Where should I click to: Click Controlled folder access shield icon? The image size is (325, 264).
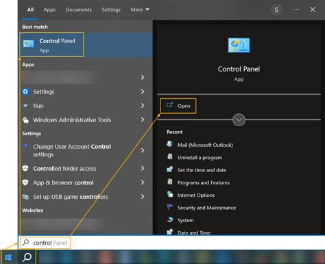point(25,169)
